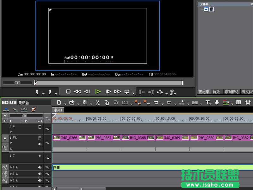Click the timeline scale slider
Screen dimensions: 253x190
pyautogui.click(x=25, y=116)
